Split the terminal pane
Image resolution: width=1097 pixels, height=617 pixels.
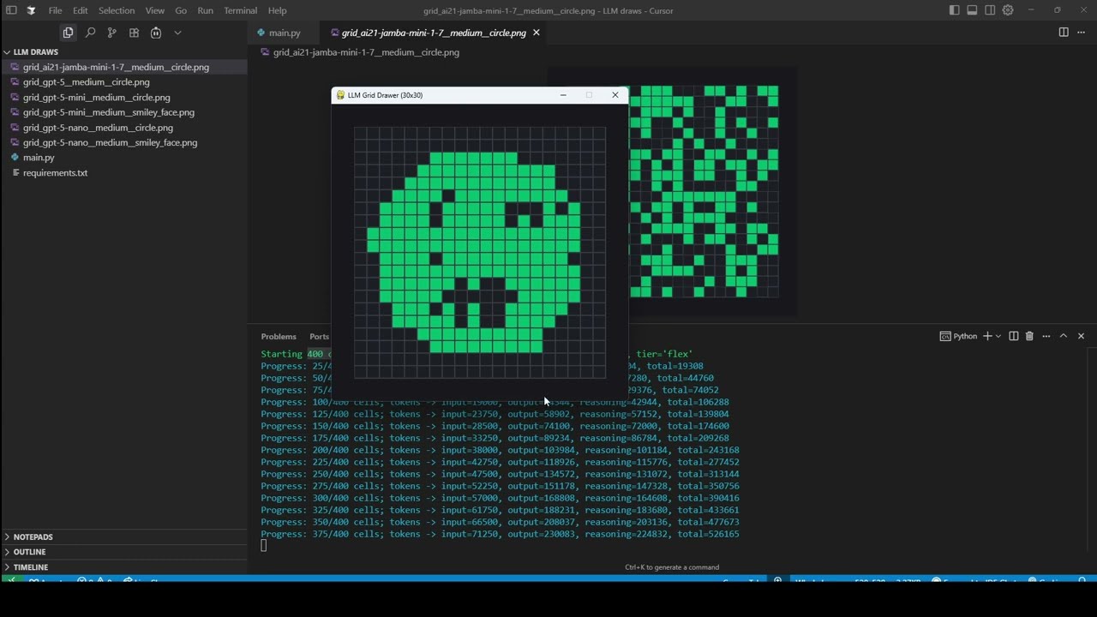1013,336
